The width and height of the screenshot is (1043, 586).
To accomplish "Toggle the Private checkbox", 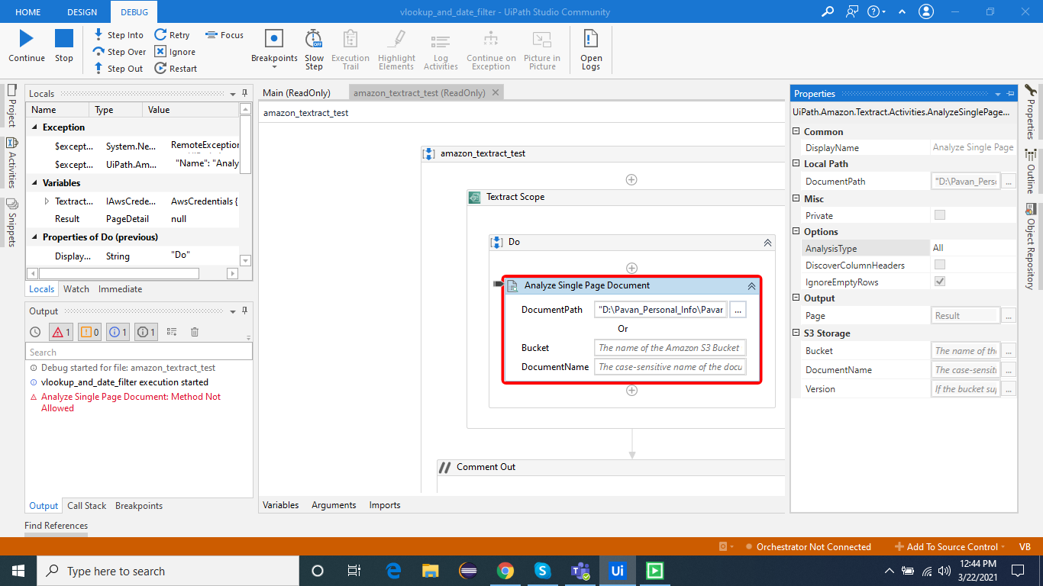I will point(940,215).
